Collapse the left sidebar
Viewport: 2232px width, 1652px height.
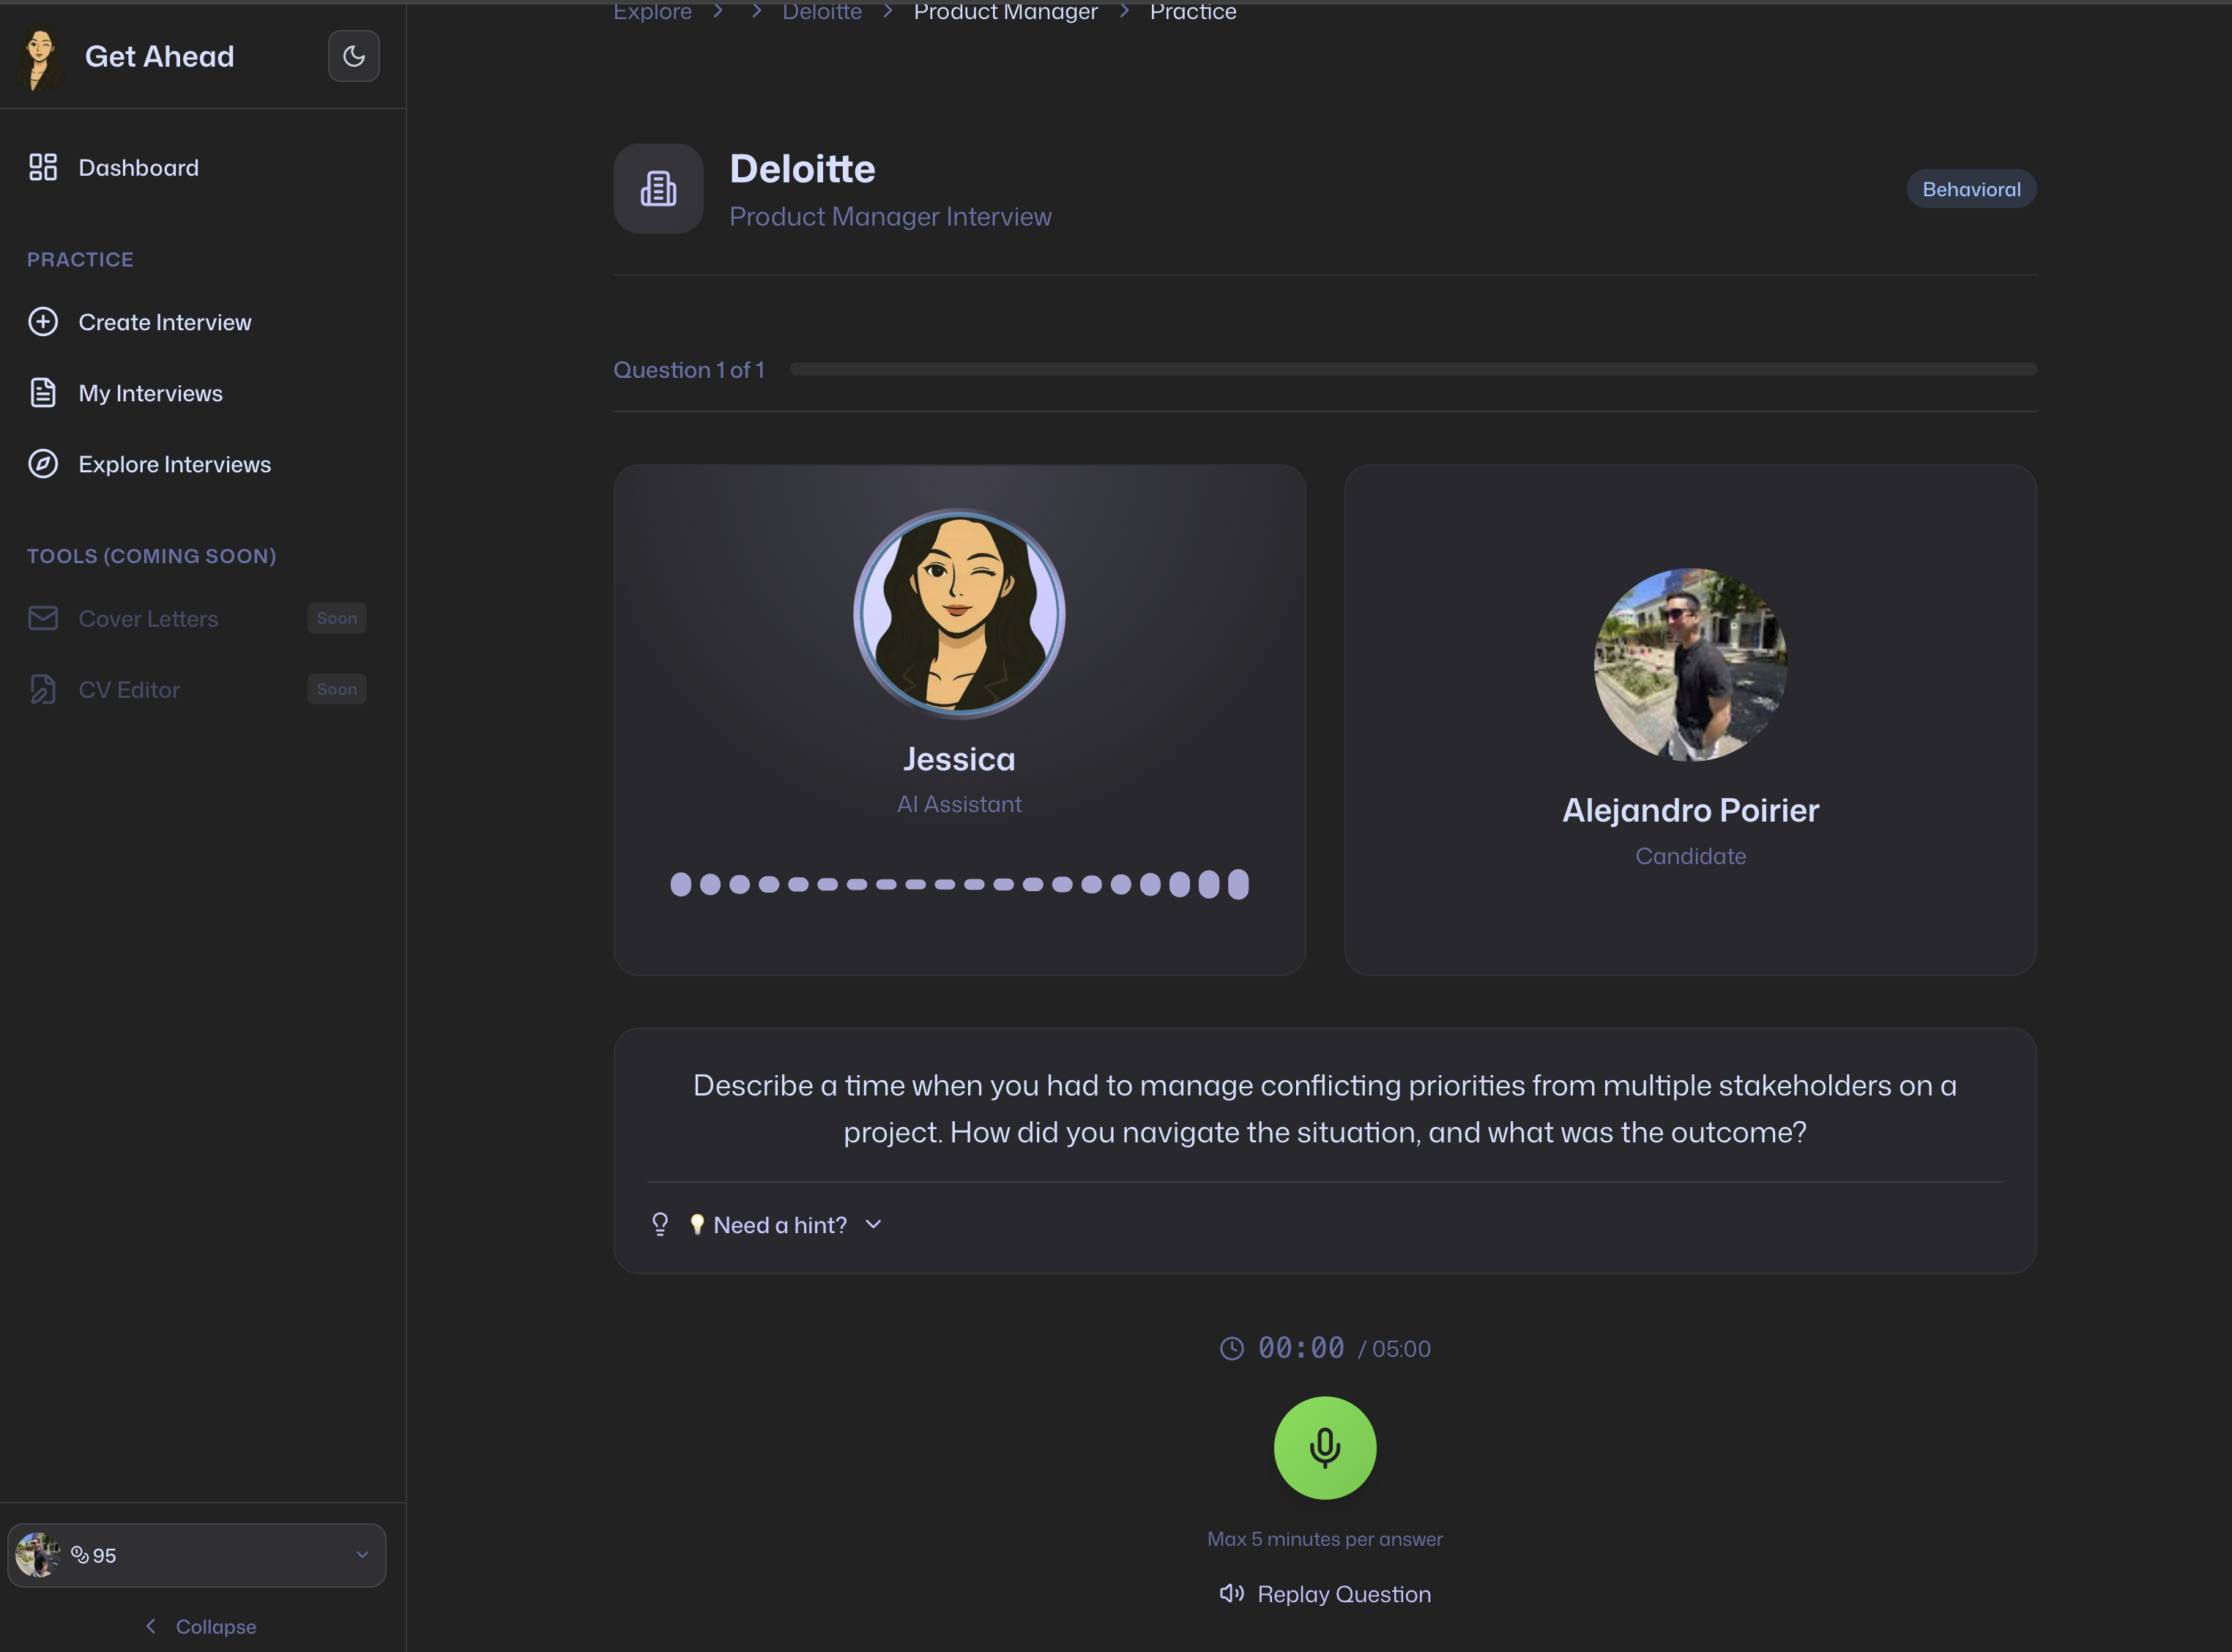(x=199, y=1625)
